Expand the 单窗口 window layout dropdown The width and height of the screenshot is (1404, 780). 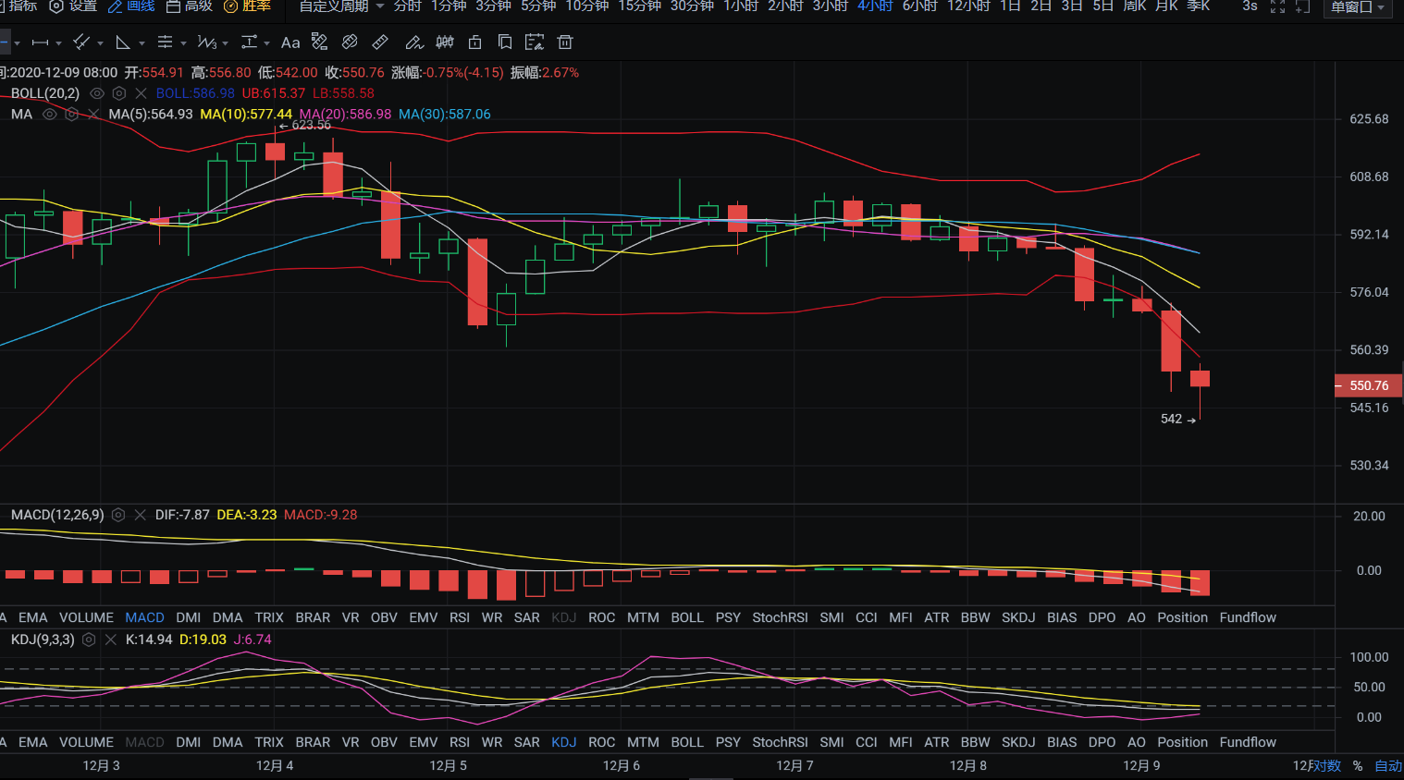1358,7
